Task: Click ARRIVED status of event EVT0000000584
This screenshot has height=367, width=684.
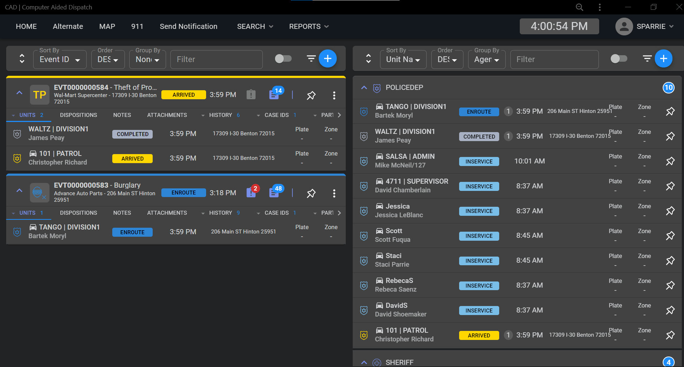Action: click(184, 95)
